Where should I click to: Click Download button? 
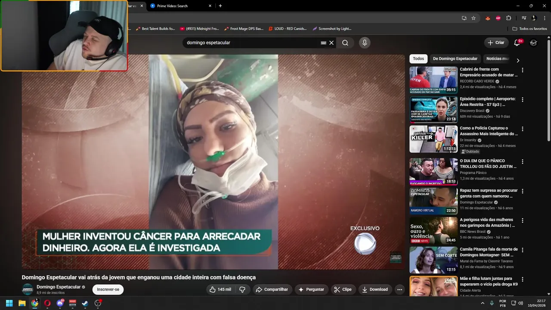click(375, 289)
